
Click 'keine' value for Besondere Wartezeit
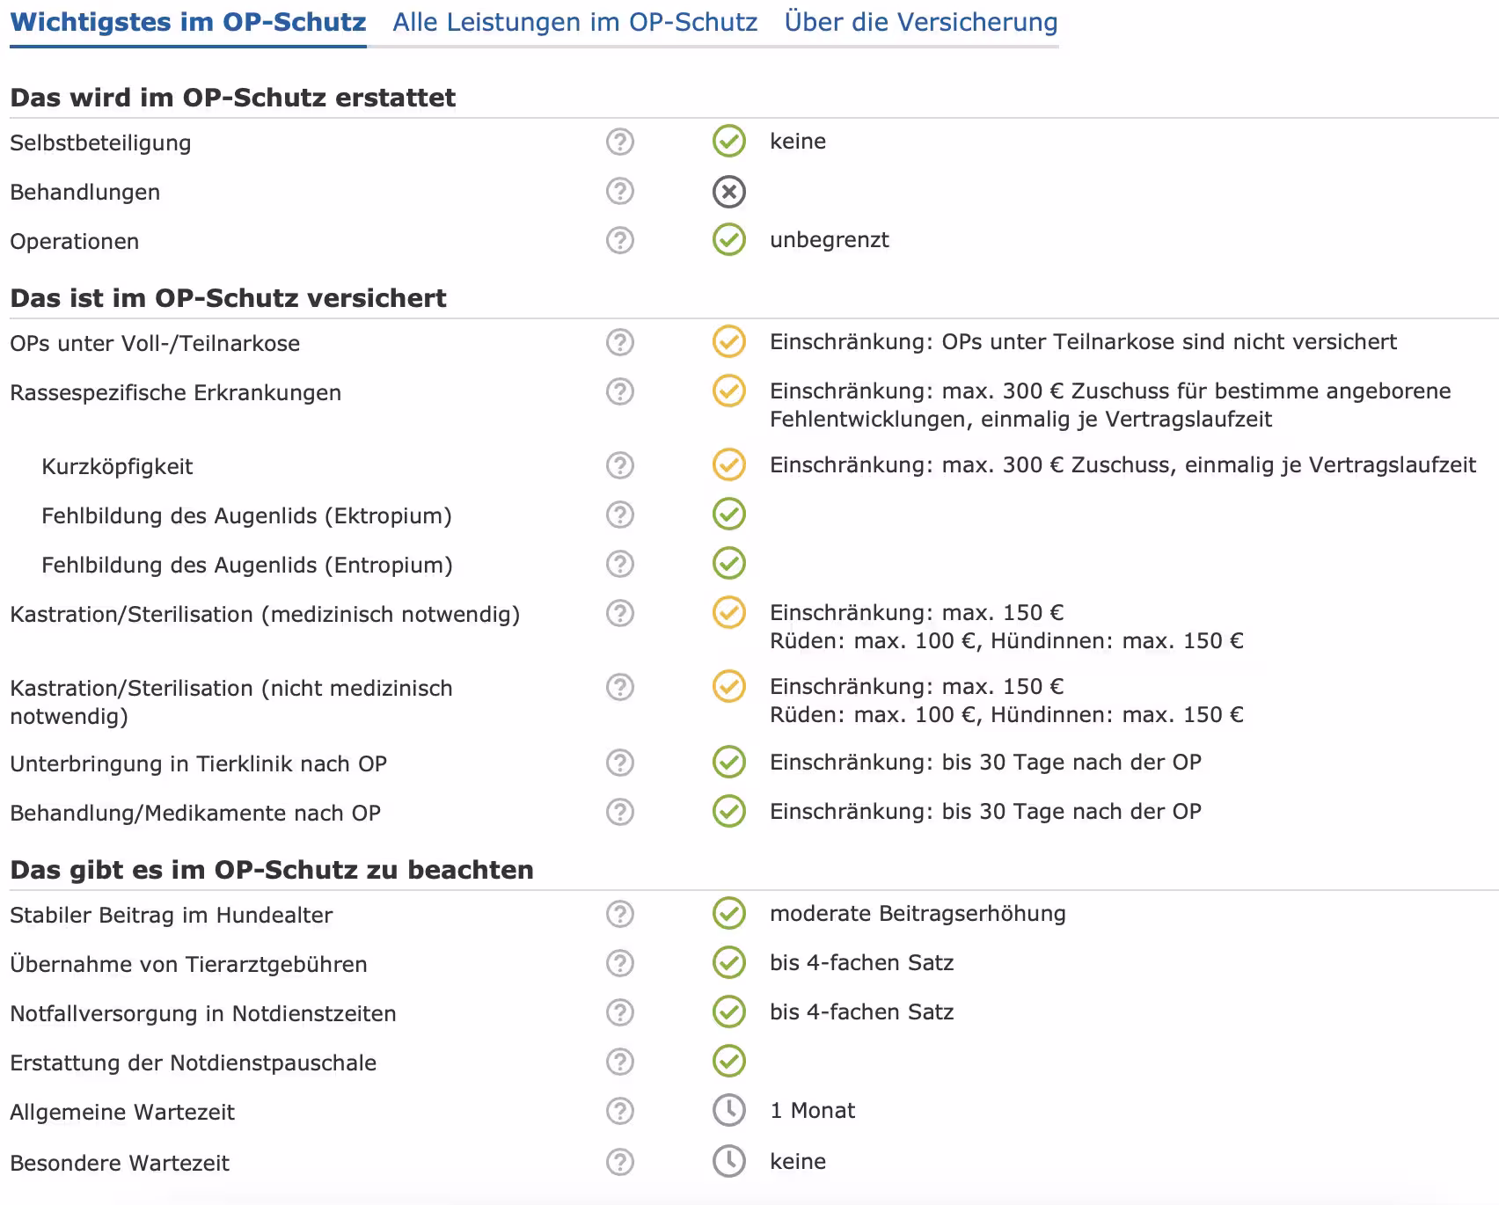coord(798,1162)
